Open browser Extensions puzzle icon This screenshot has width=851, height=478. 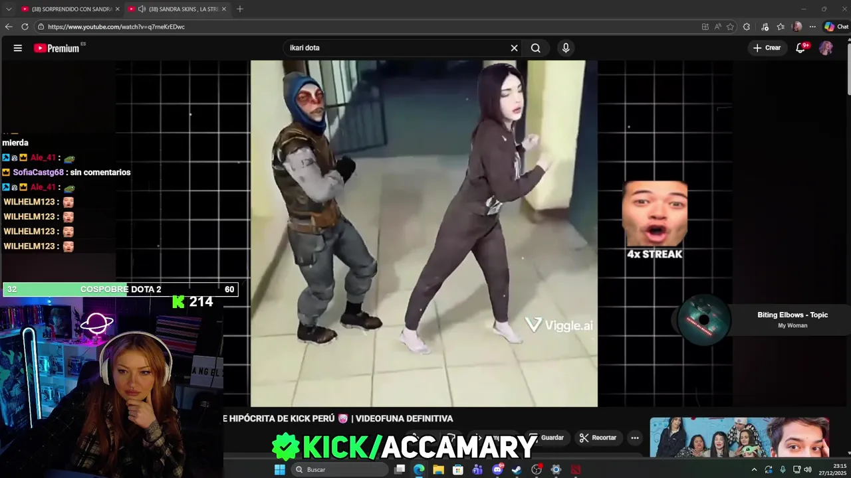tap(747, 27)
